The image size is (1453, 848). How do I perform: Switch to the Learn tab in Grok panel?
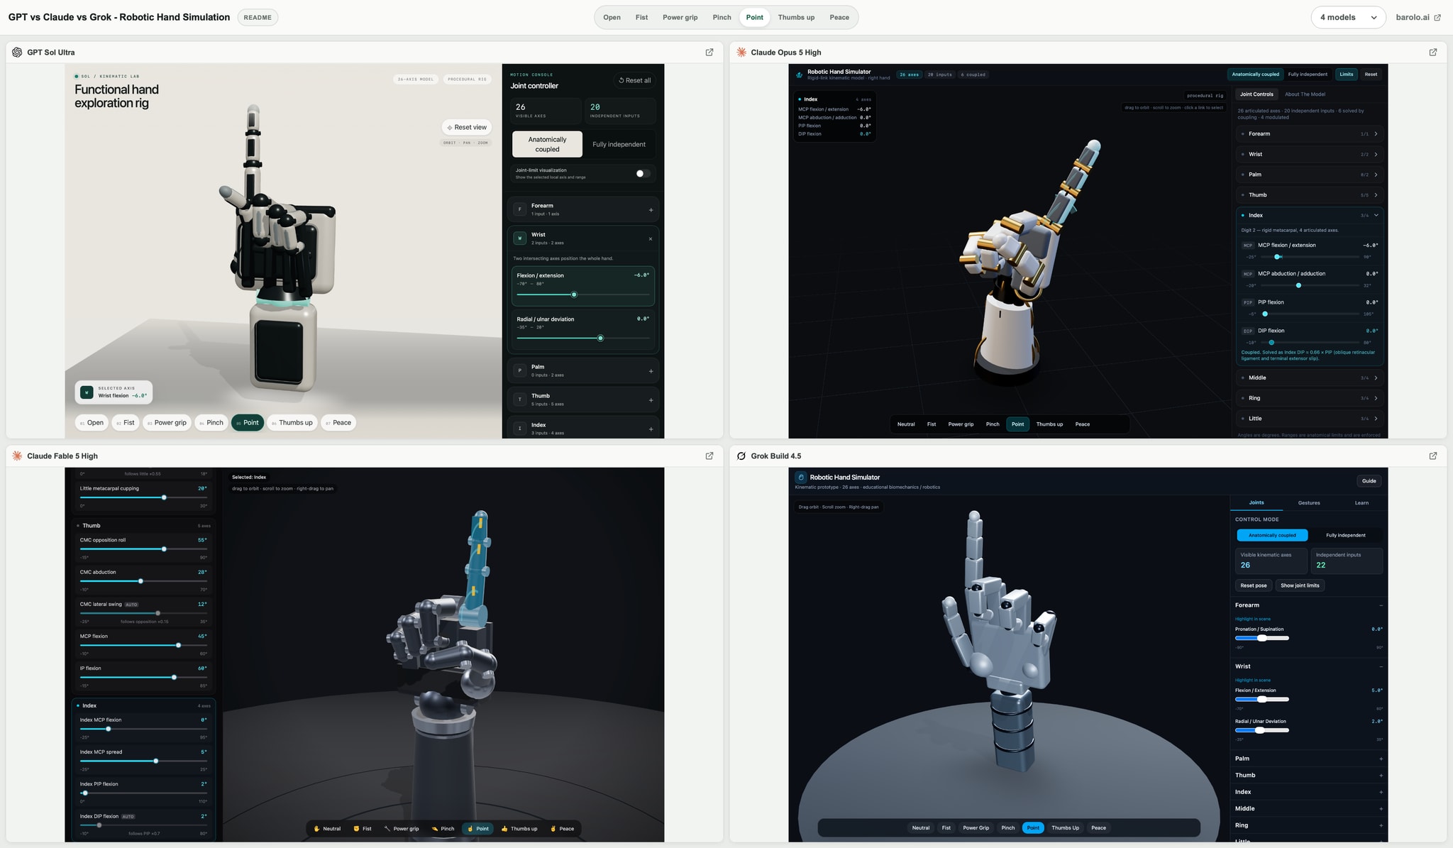pos(1361,502)
